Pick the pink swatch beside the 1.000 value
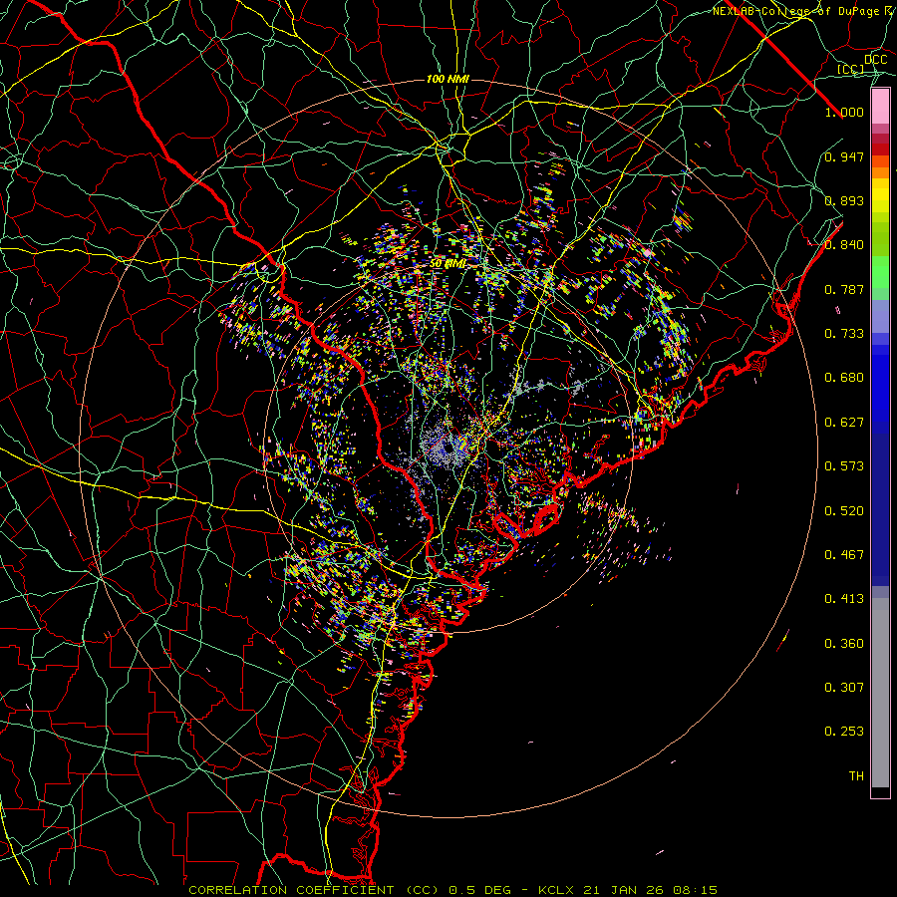 click(880, 107)
